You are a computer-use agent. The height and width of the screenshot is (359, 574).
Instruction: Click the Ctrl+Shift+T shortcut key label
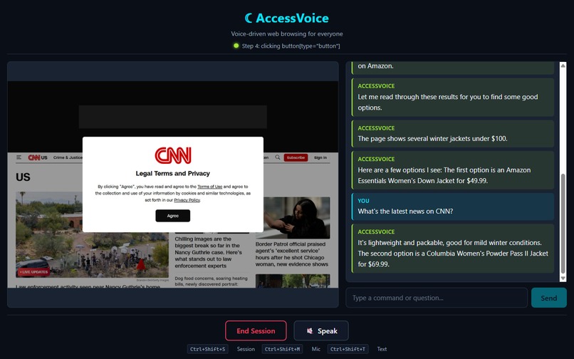(x=348, y=349)
